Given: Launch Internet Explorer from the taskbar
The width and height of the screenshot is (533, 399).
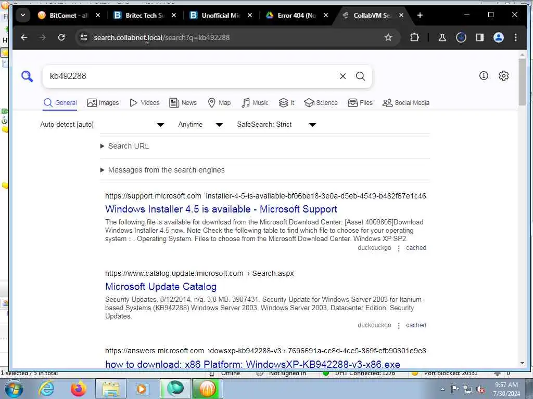Looking at the screenshot, I should [46, 389].
